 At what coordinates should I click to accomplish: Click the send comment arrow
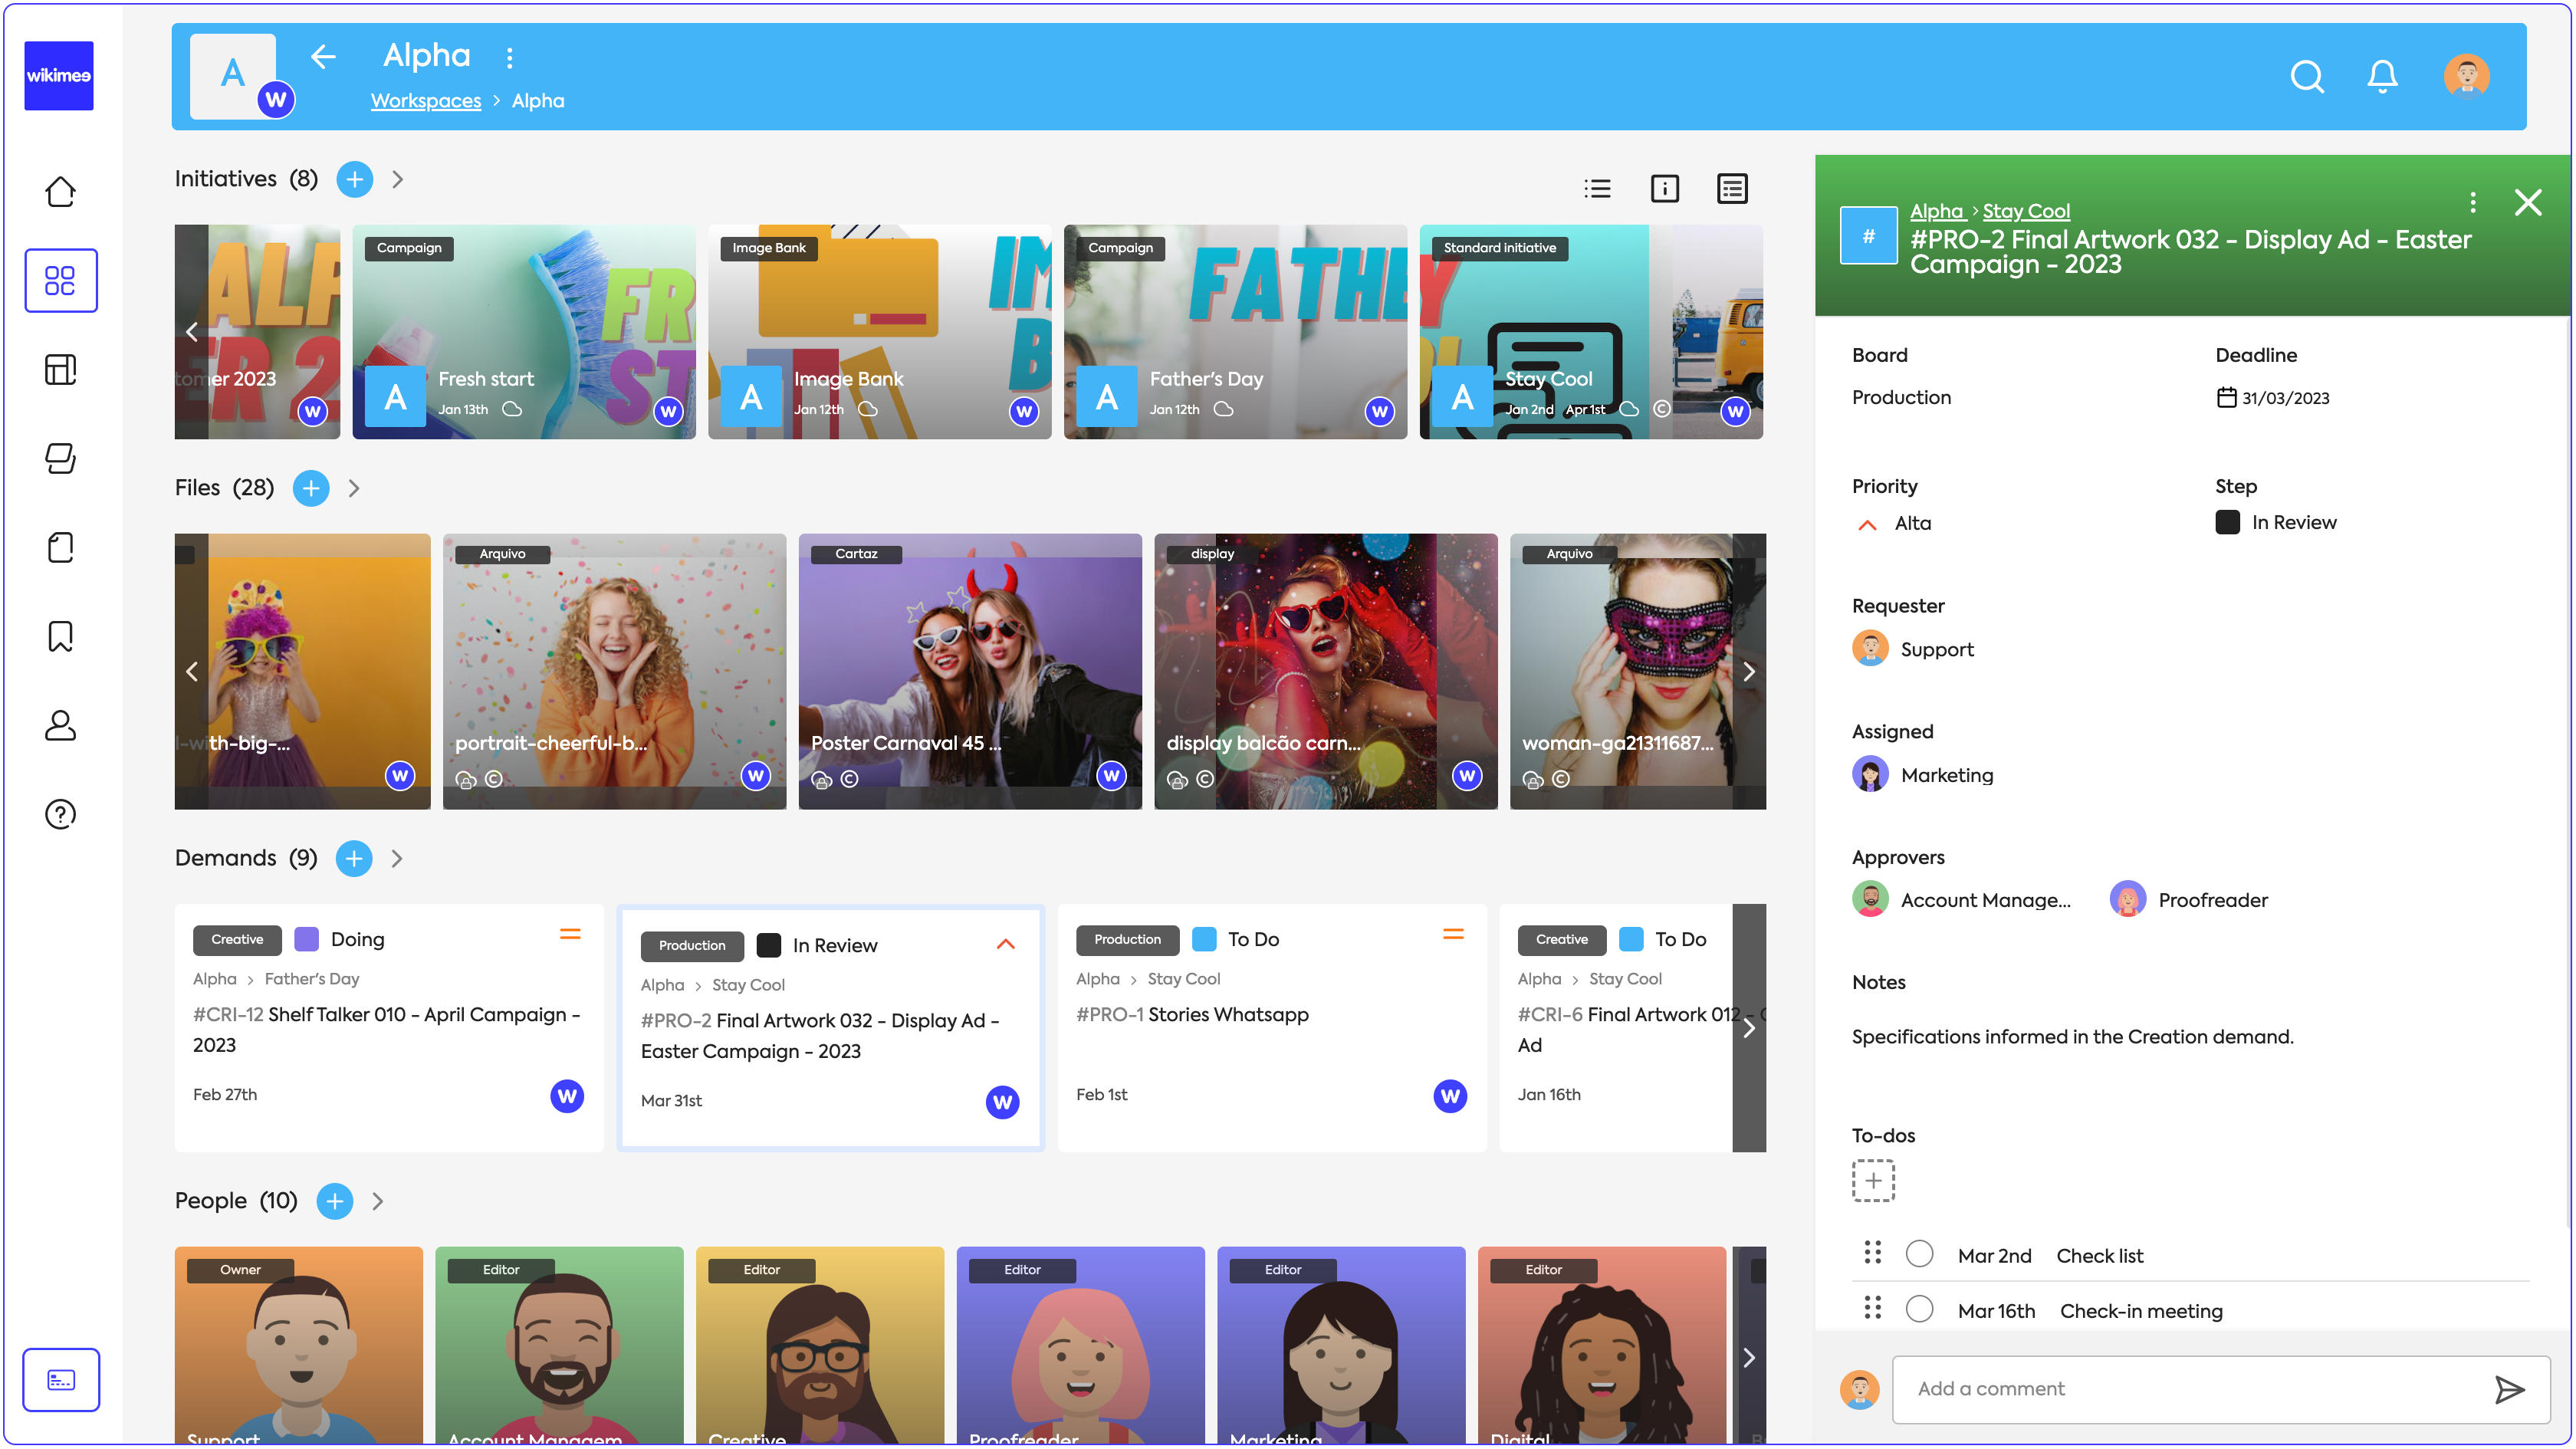tap(2509, 1389)
